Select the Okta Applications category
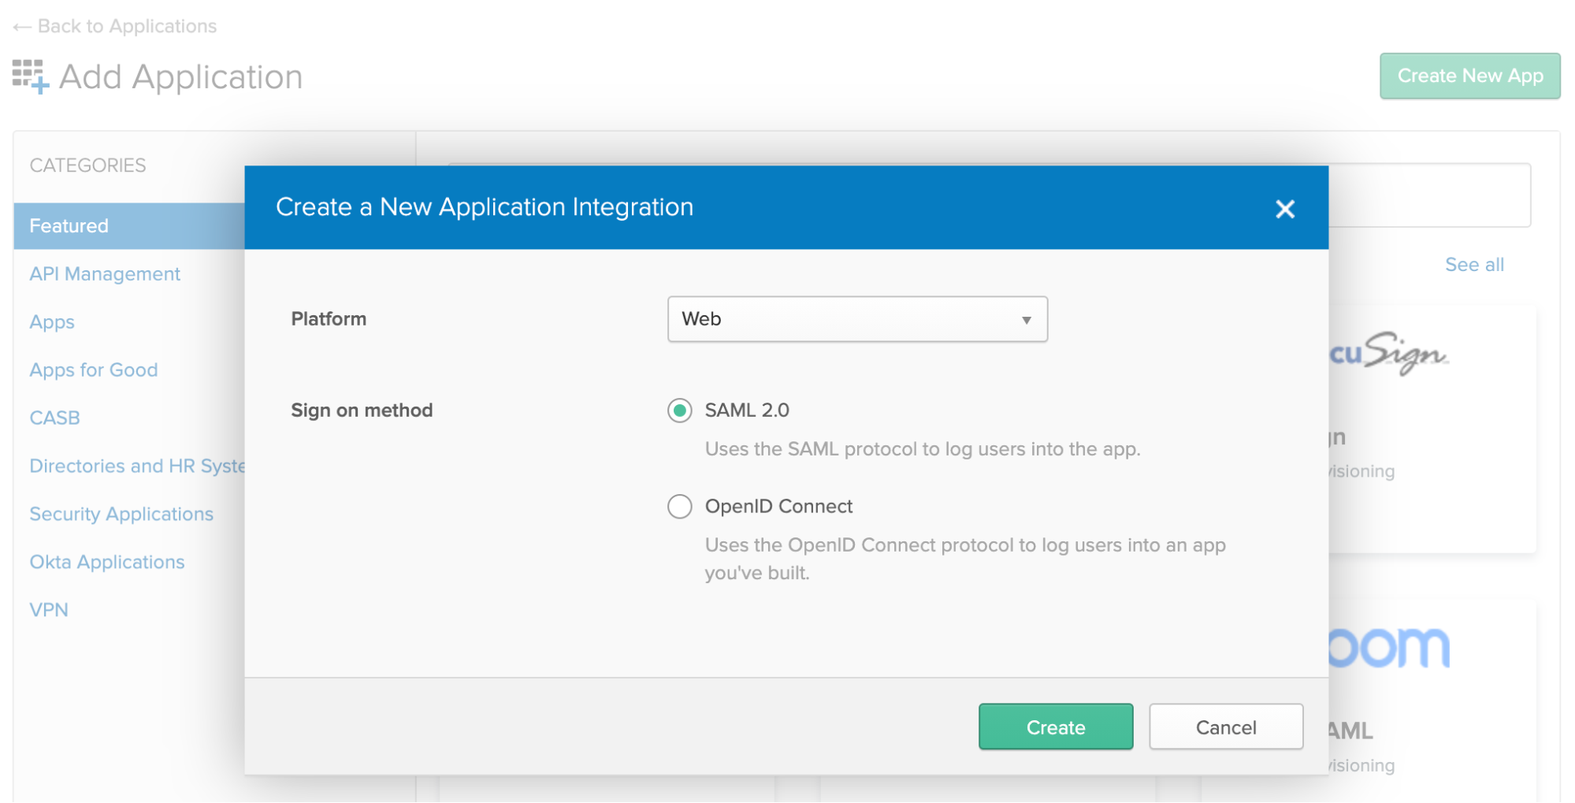Viewport: 1575px width, 803px height. pos(107,563)
